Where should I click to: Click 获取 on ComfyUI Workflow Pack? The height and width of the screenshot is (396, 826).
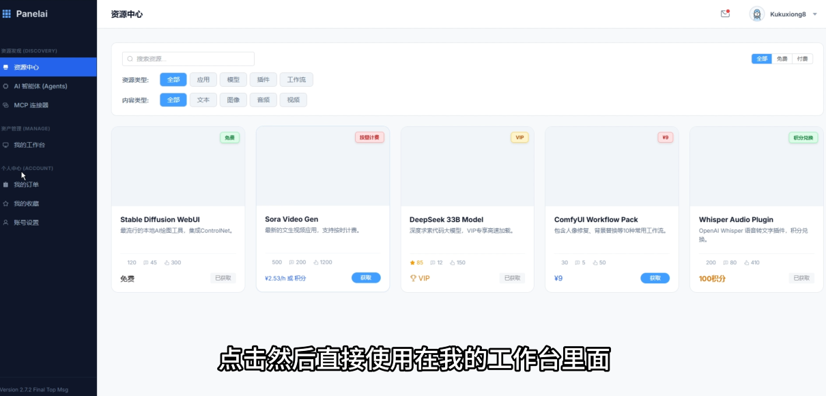pyautogui.click(x=655, y=278)
